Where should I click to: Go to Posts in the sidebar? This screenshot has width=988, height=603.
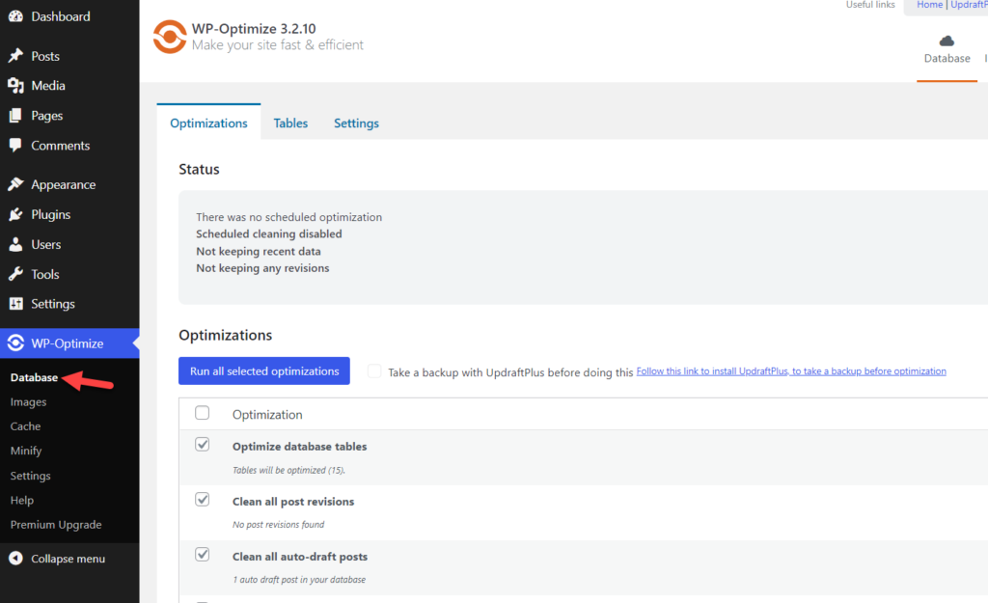pos(45,56)
